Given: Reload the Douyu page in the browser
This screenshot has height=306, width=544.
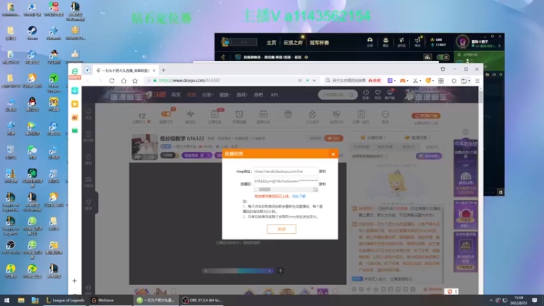Looking at the screenshot, I should coord(112,80).
